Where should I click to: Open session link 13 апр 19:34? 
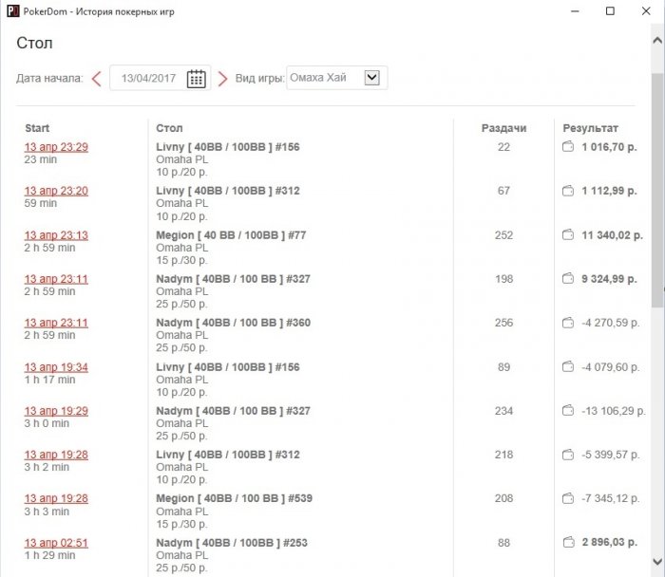click(56, 366)
